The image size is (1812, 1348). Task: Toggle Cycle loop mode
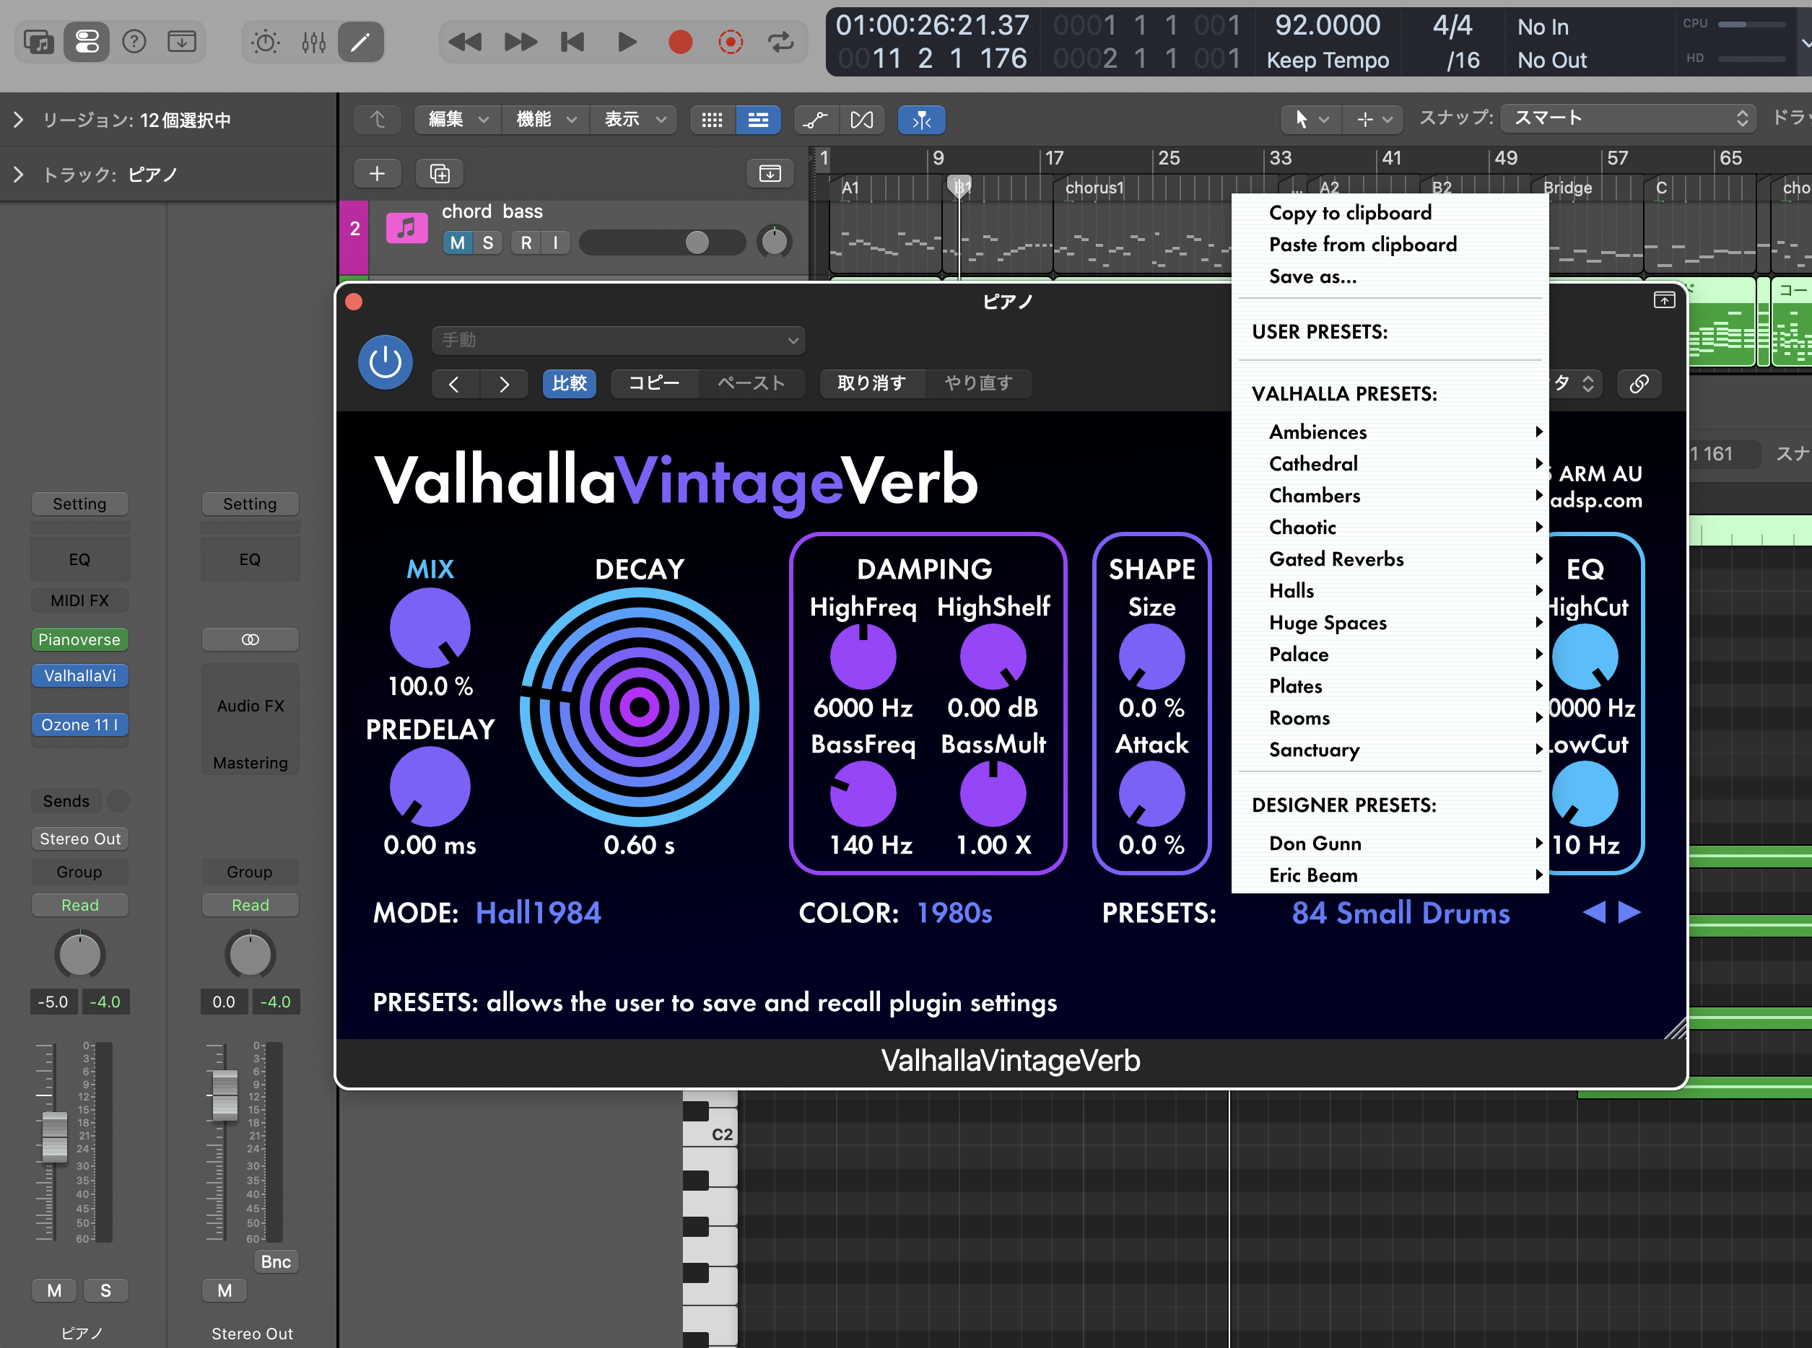coord(781,42)
